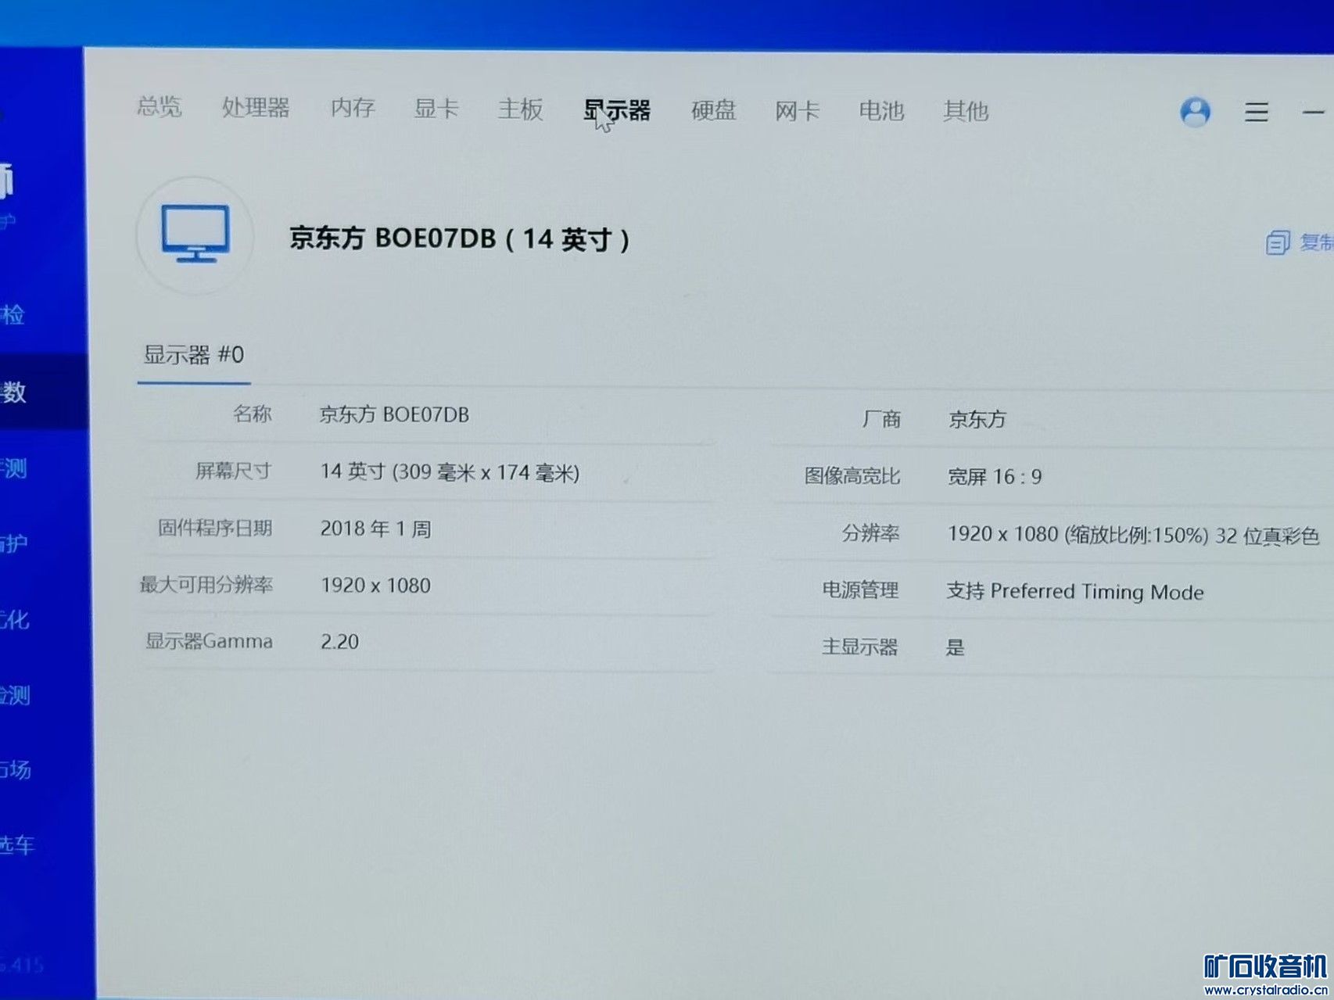This screenshot has height=1000, width=1334.
Task: View the 电池 tab
Action: (881, 111)
